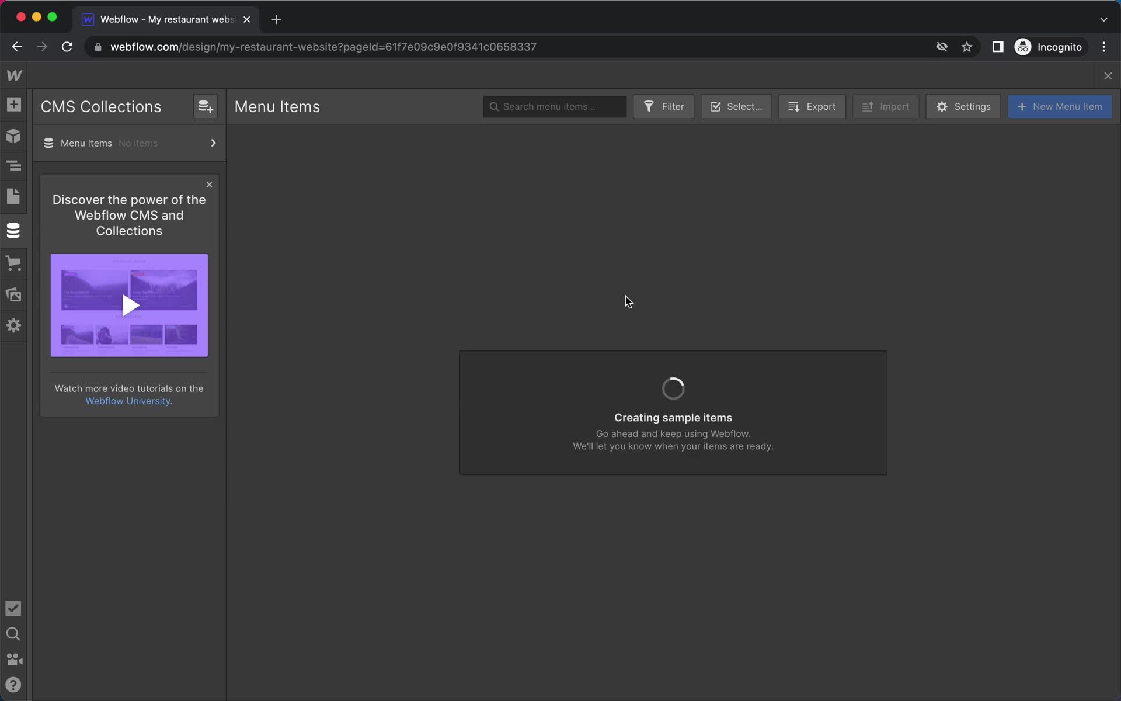The width and height of the screenshot is (1121, 701).
Task: Open the Help question mark
Action: click(13, 685)
